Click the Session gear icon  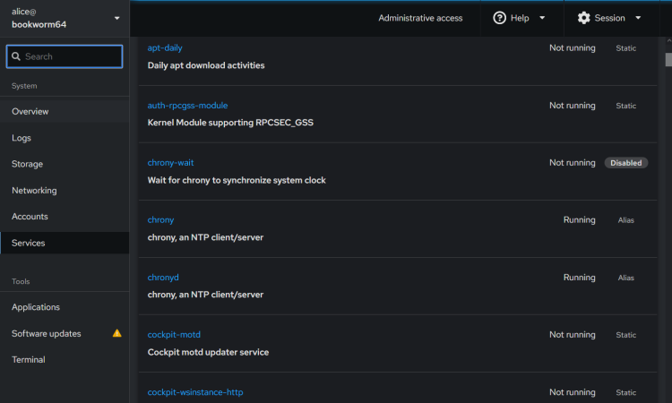583,18
